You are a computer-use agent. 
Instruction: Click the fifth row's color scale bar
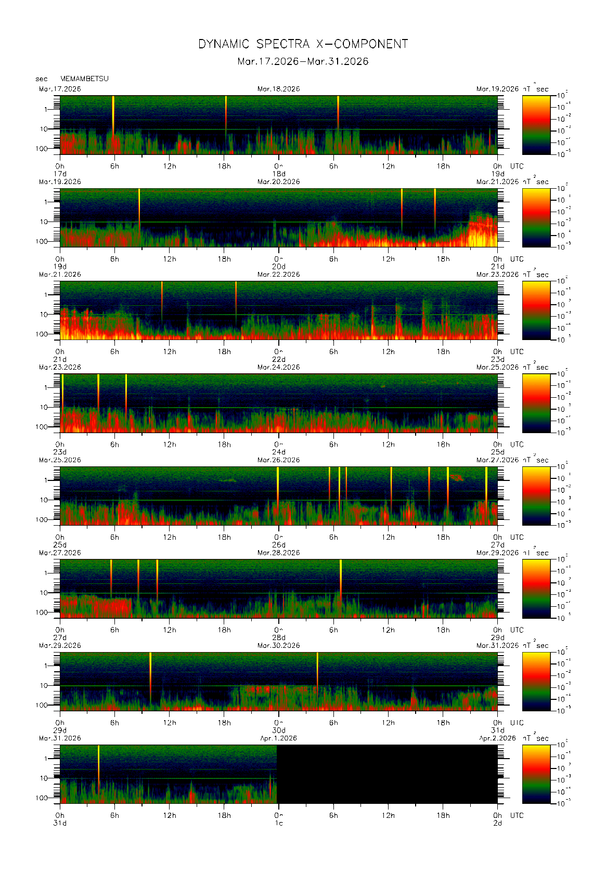pos(536,496)
